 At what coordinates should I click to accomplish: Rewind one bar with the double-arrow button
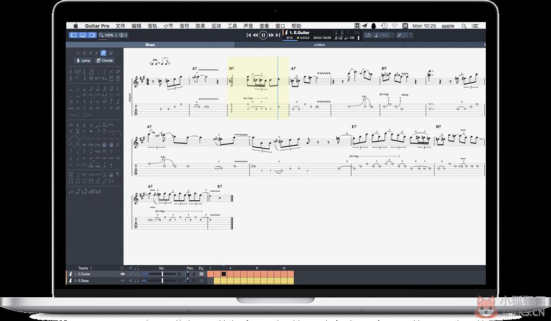(255, 35)
